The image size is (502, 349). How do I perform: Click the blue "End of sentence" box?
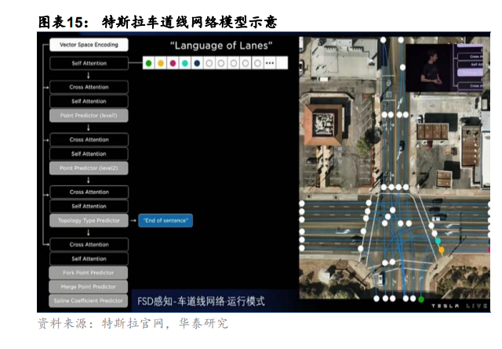point(166,221)
